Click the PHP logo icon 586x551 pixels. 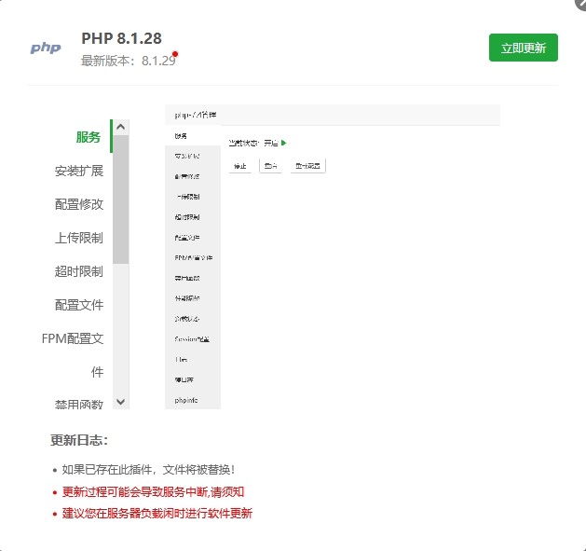46,48
